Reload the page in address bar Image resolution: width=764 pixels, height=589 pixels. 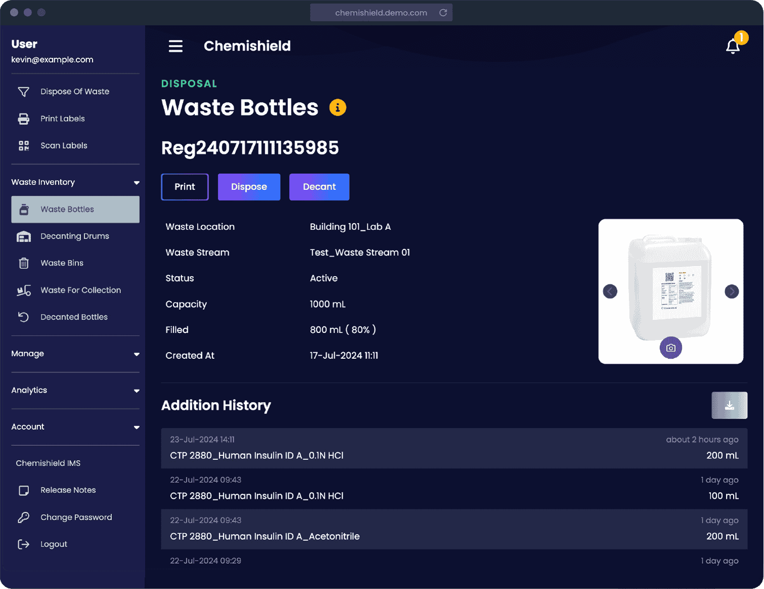pyautogui.click(x=443, y=13)
